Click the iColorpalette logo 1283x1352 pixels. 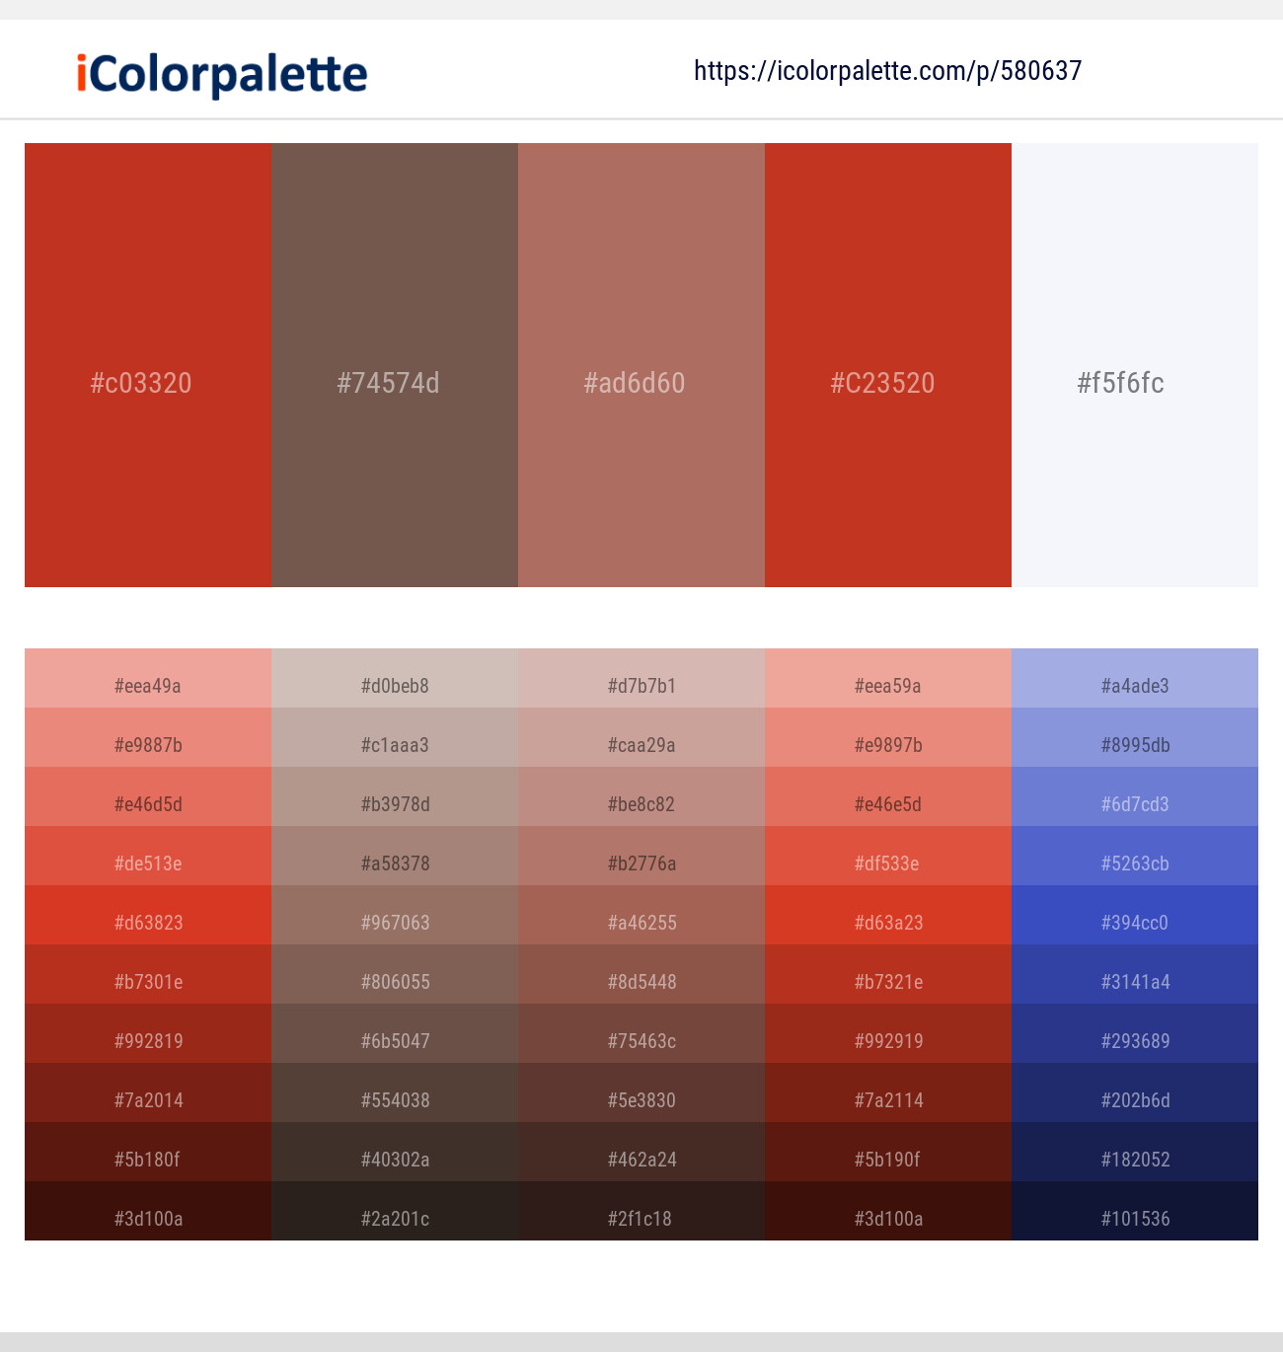[x=222, y=74]
